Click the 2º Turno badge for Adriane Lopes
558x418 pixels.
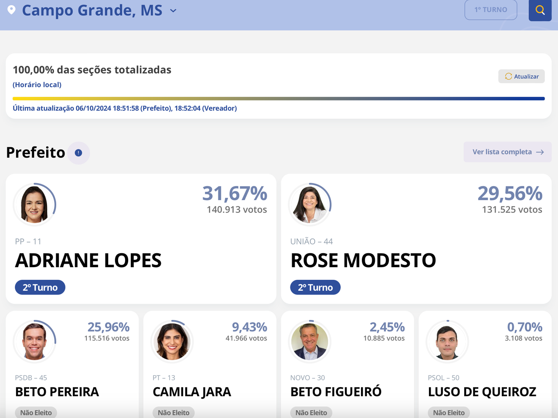click(40, 287)
